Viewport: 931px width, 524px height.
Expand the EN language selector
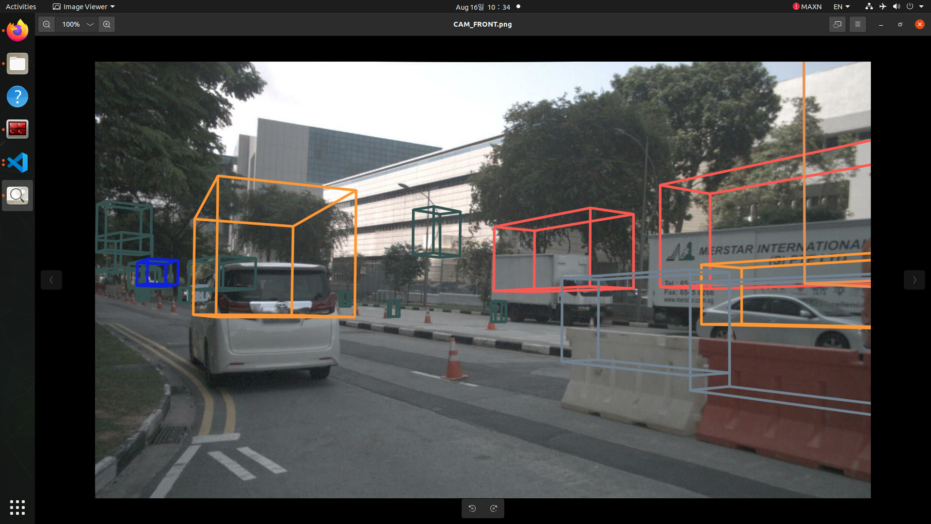pyautogui.click(x=842, y=6)
